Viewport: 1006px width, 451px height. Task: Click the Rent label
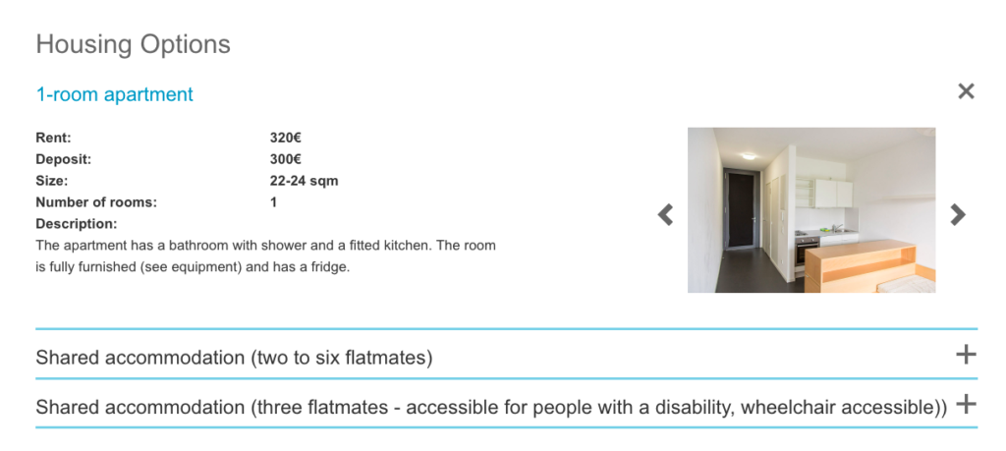tap(53, 138)
